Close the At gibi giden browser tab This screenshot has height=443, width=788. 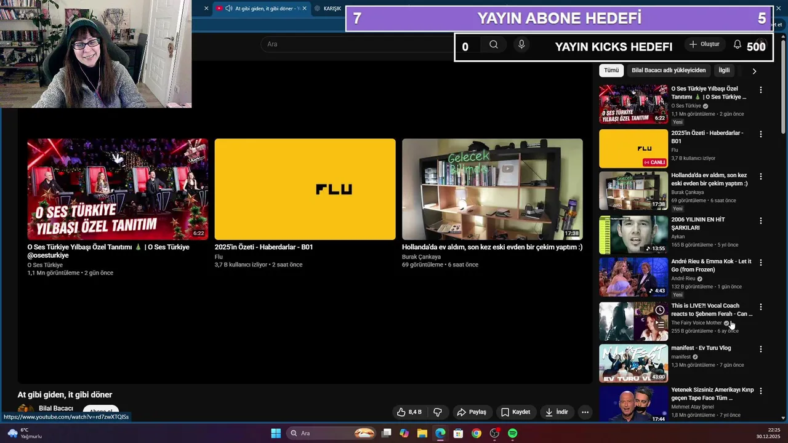click(304, 9)
